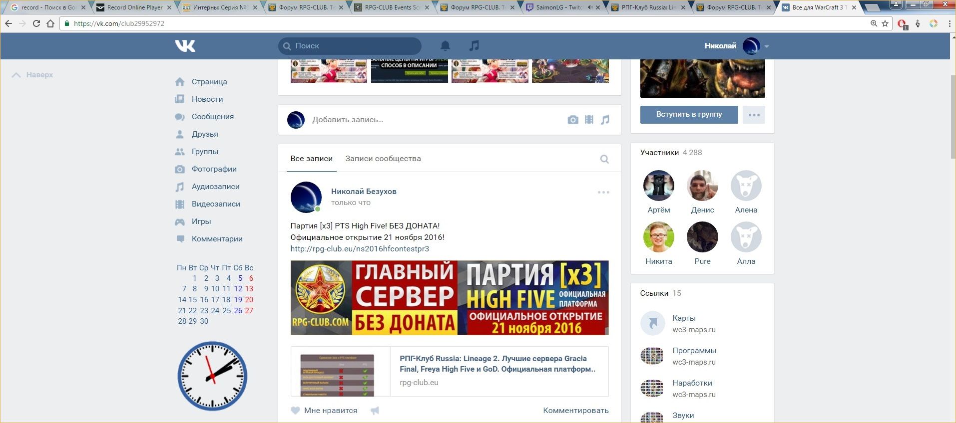Open notifications bell icon
Image resolution: width=956 pixels, height=423 pixels.
coord(445,46)
